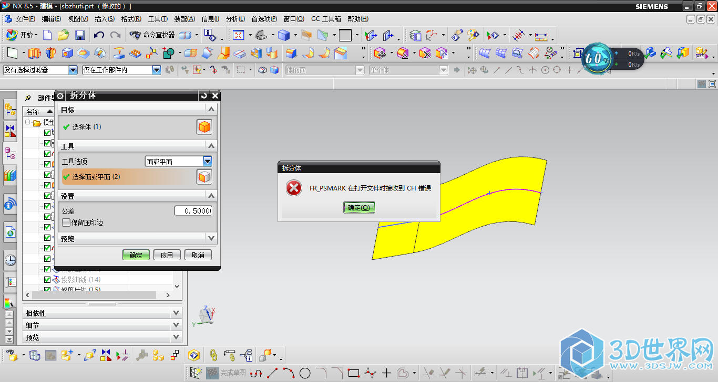Screen dimensions: 718x382
Task: Open the 工具选项 dropdown list
Action: [208, 162]
